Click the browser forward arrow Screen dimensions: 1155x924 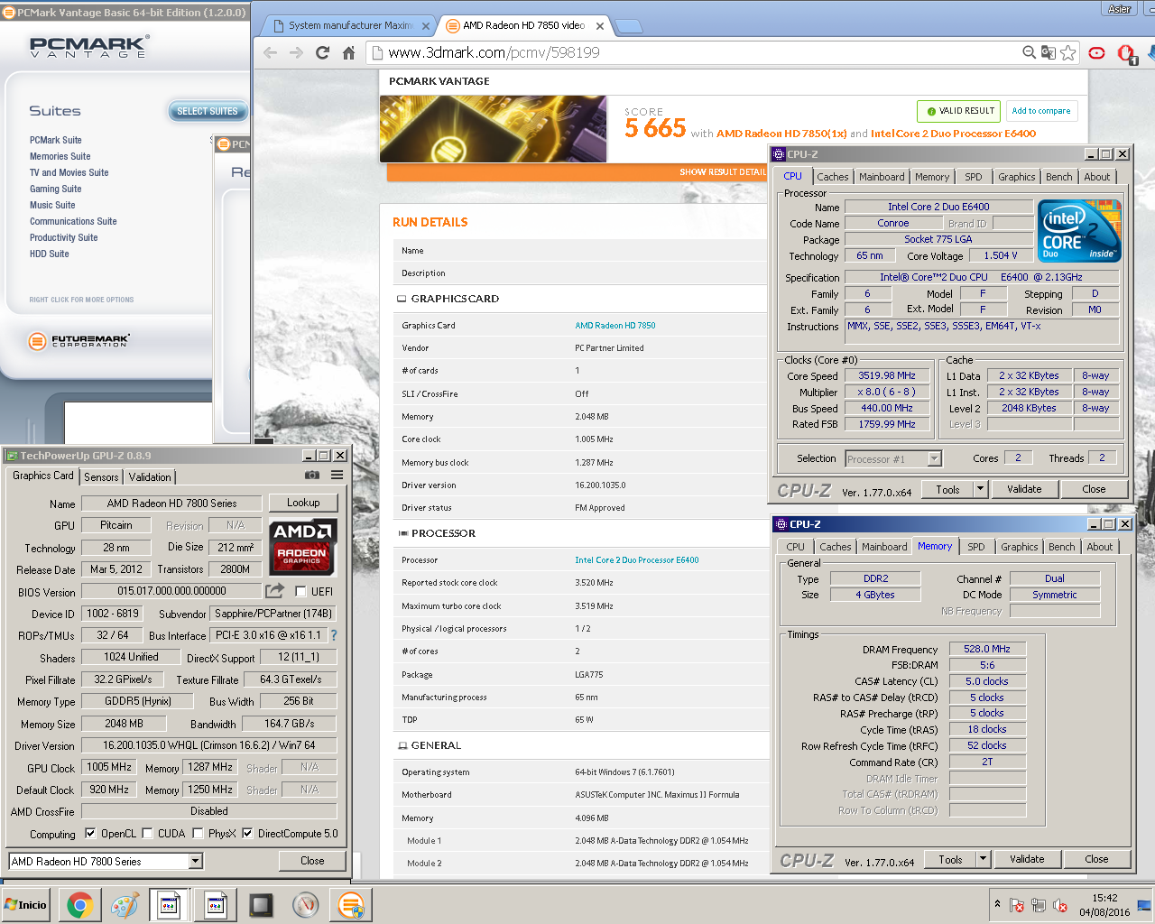tap(296, 52)
